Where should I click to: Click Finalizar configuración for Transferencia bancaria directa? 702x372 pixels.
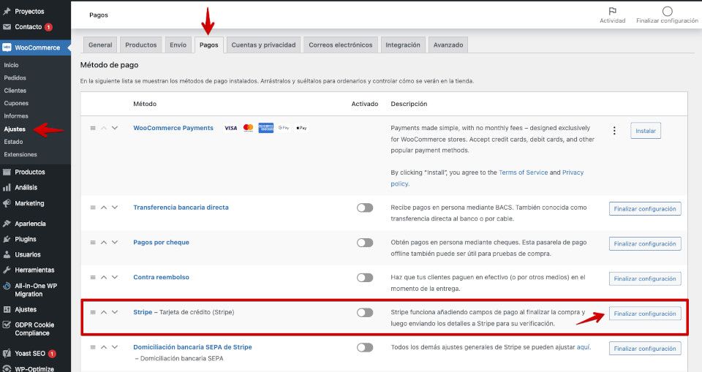(645, 208)
